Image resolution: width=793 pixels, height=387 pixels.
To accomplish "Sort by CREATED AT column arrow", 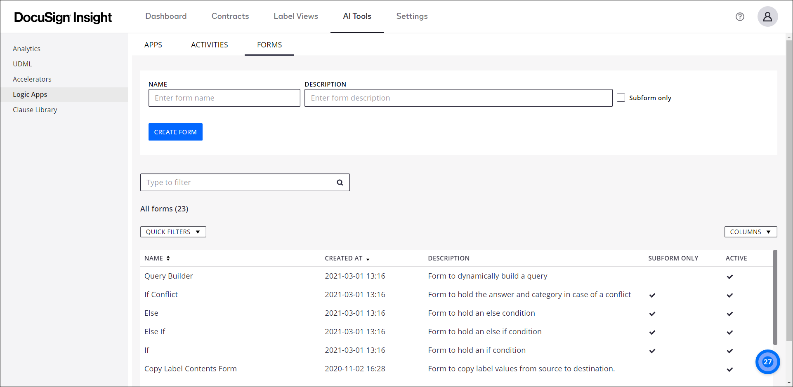I will tap(368, 259).
